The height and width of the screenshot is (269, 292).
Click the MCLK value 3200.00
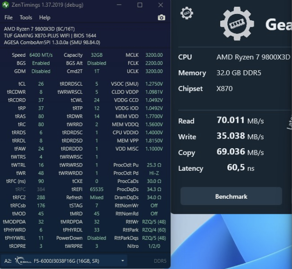pos(154,55)
